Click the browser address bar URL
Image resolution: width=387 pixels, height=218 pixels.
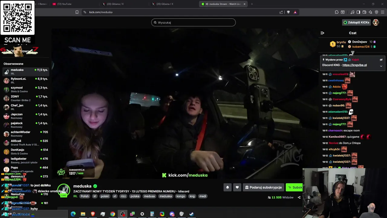click(x=101, y=12)
